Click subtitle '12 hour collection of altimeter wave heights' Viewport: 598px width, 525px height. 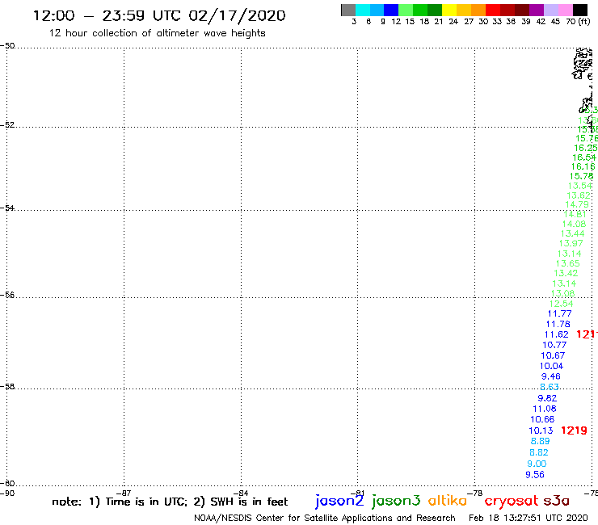tap(157, 33)
